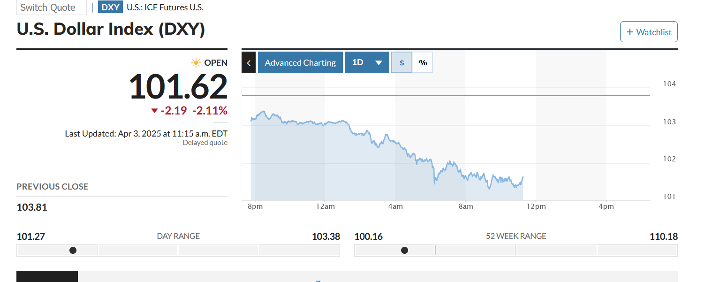The image size is (728, 282).
Task: Click the 103.81 previous close value
Action: [x=32, y=207]
